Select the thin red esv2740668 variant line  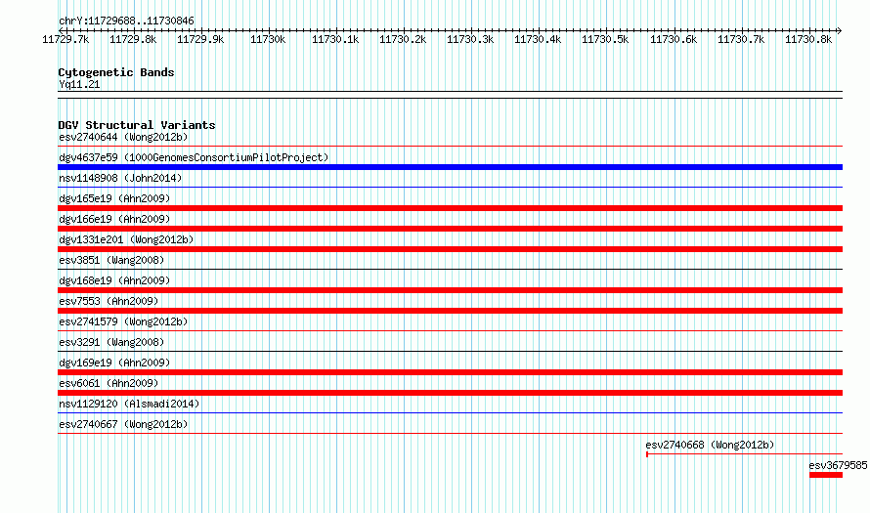[x=745, y=454]
